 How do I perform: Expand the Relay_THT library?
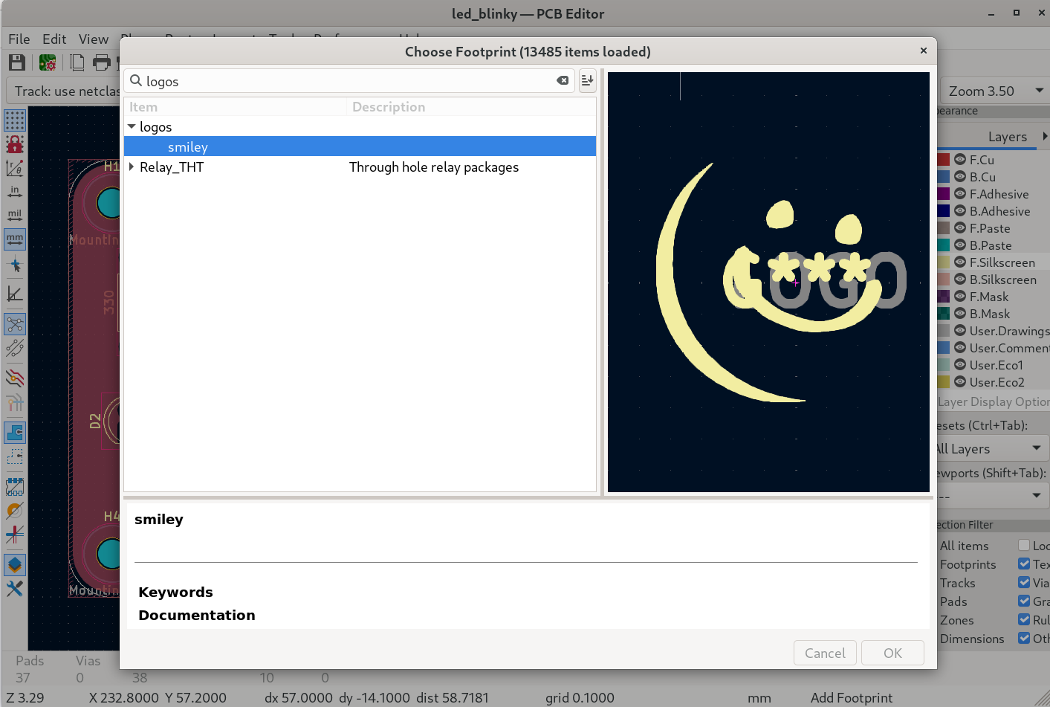point(132,167)
